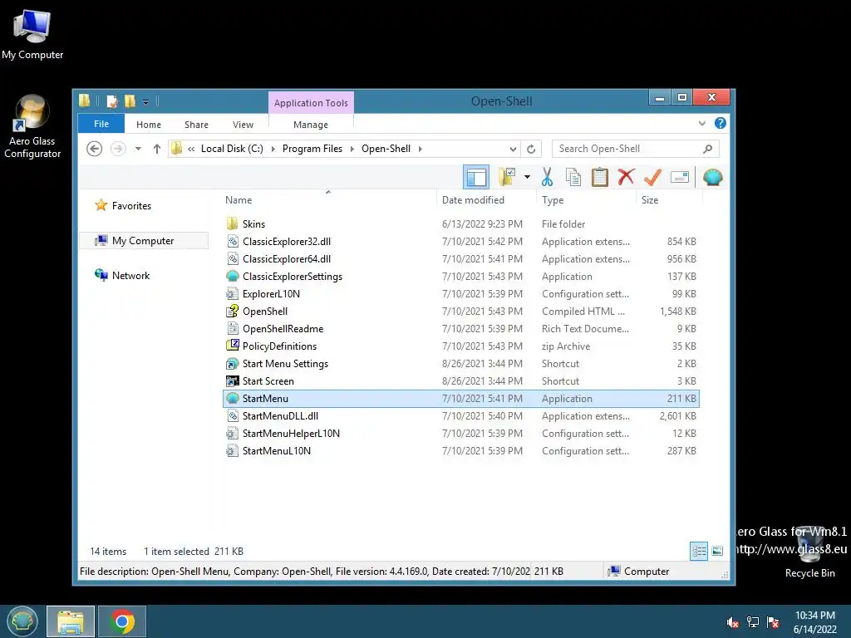Click the Back navigation arrow

point(95,149)
